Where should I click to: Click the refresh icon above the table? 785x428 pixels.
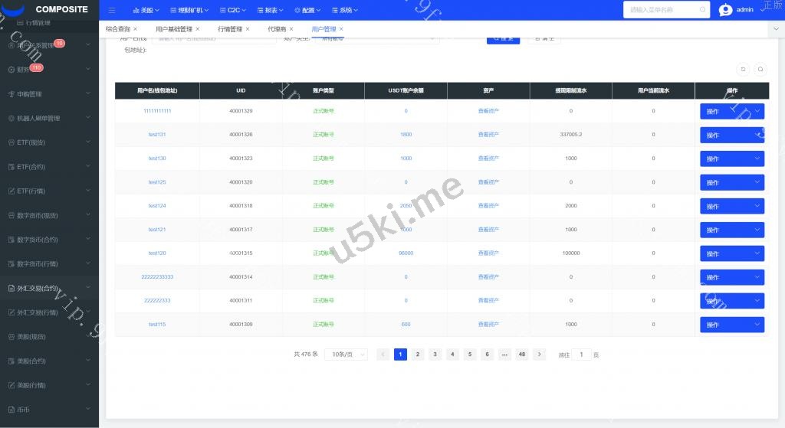tap(743, 68)
